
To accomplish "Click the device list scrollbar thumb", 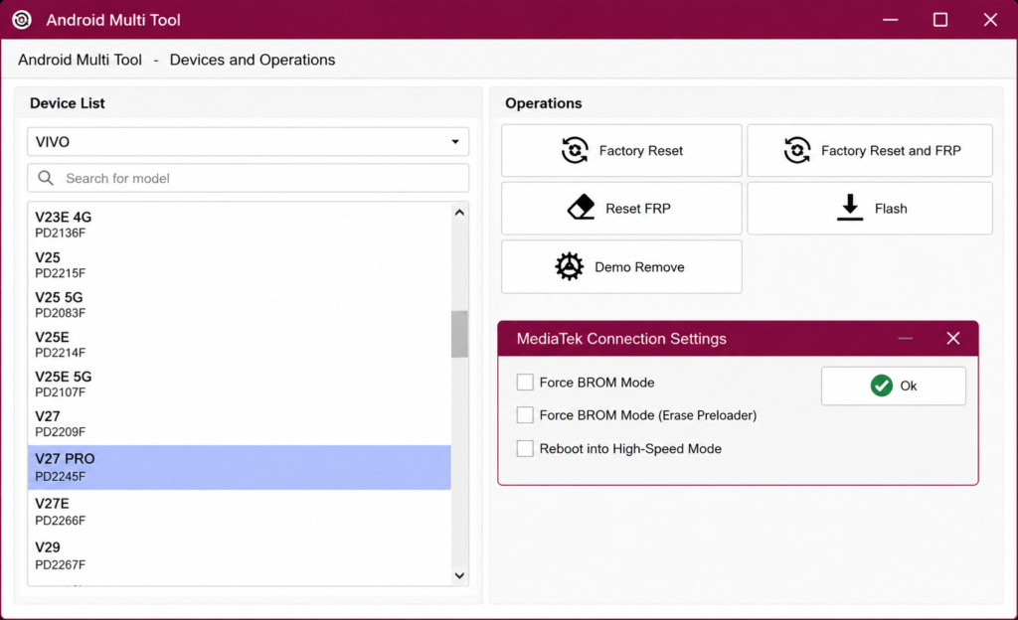I will click(459, 334).
